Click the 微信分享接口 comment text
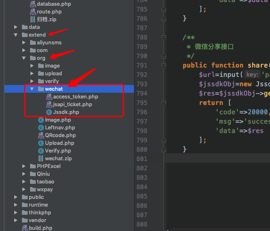Screen dimensions: 270x231 (x=214, y=47)
